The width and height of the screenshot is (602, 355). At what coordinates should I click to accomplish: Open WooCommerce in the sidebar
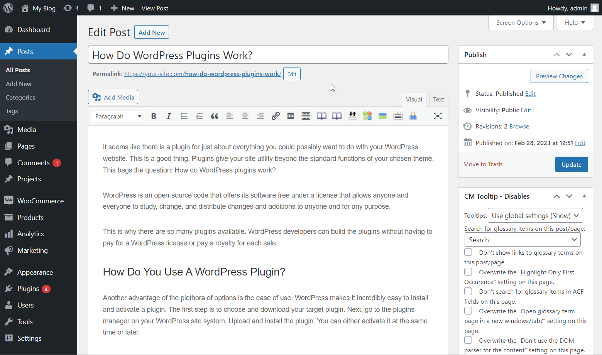(39, 201)
